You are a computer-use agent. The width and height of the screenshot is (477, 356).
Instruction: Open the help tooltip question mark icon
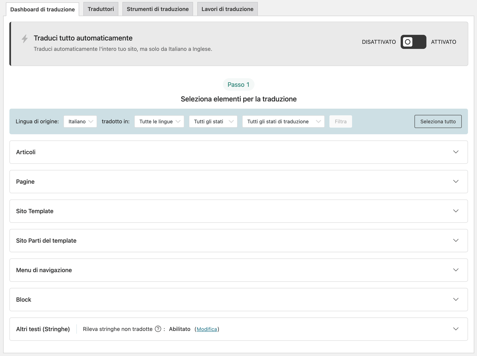tap(158, 329)
